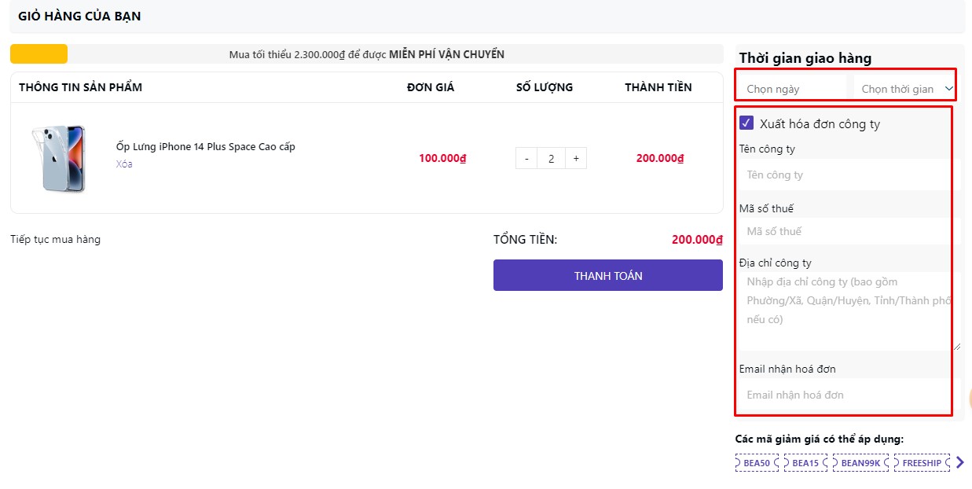Click the Địa chỉ công ty text area
This screenshot has width=972, height=489.
click(x=848, y=311)
